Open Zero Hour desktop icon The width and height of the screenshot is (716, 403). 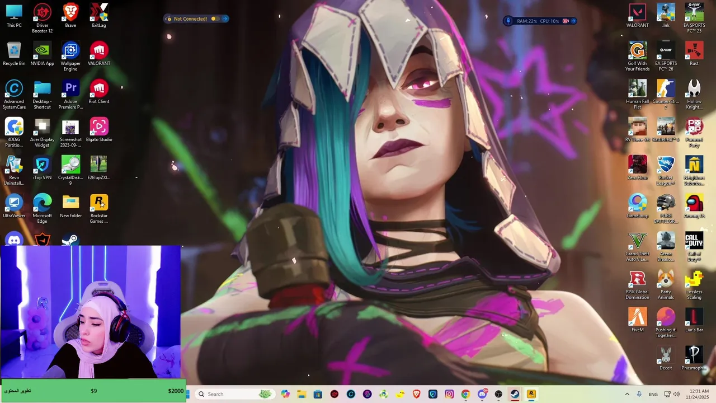638,168
